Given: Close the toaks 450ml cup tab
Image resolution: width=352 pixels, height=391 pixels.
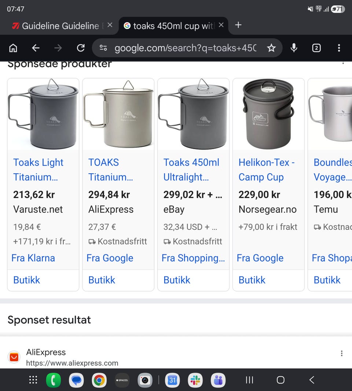Looking at the screenshot, I should [221, 25].
